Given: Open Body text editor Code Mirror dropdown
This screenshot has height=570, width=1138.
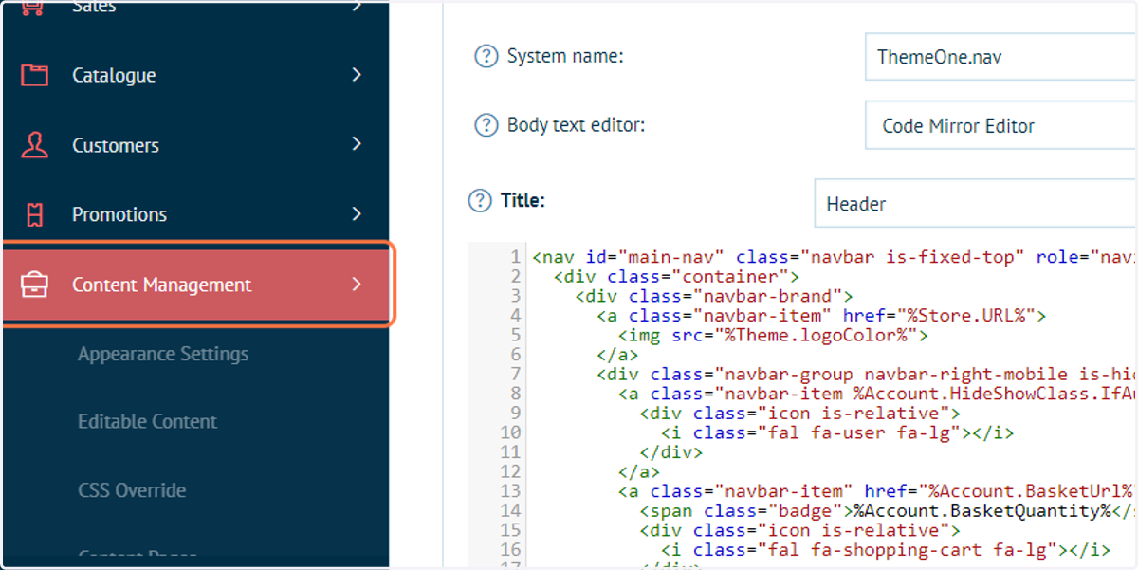Looking at the screenshot, I should pyautogui.click(x=1000, y=126).
